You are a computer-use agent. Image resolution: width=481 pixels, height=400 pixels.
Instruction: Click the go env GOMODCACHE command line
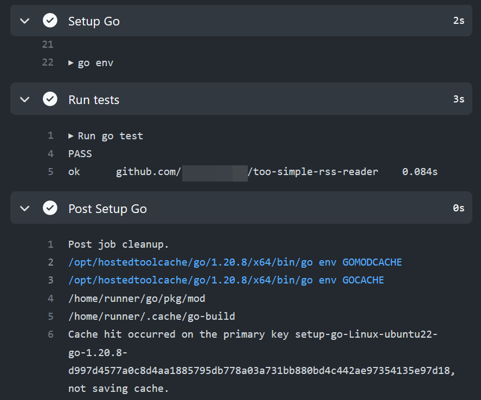click(235, 262)
